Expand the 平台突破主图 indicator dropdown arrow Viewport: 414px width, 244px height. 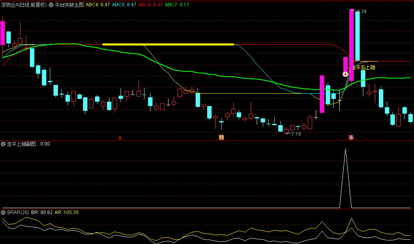(51, 5)
